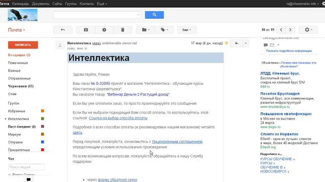Open order link '№ S-32090'

(101, 83)
